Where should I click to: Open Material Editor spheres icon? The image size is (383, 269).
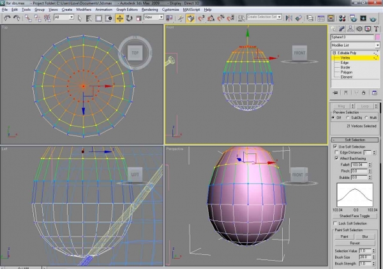[x=342, y=19]
